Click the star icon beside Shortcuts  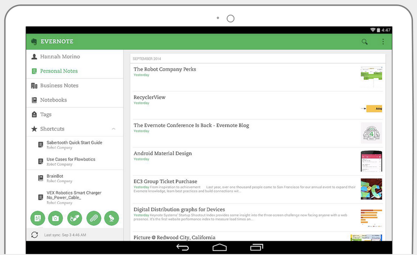pos(34,129)
